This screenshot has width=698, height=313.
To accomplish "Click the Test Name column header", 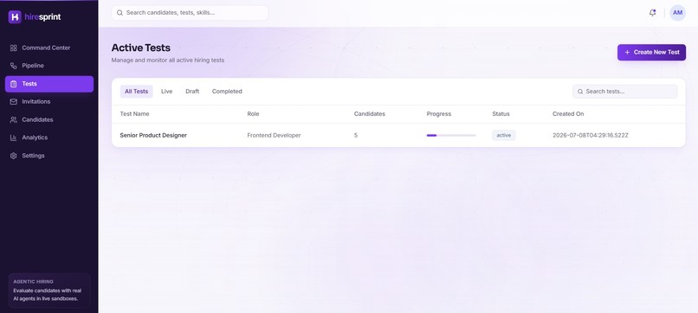I will (x=134, y=114).
